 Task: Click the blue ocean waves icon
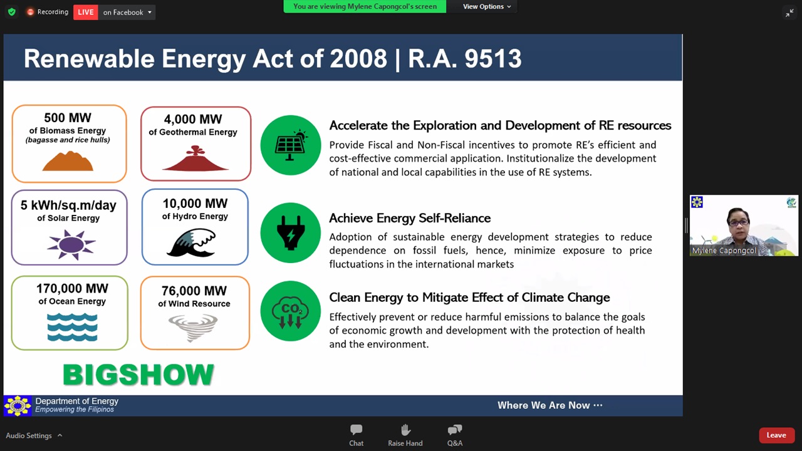click(x=72, y=328)
